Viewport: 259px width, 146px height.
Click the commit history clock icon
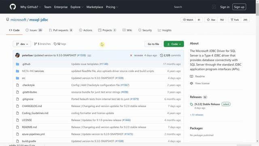point(161,56)
